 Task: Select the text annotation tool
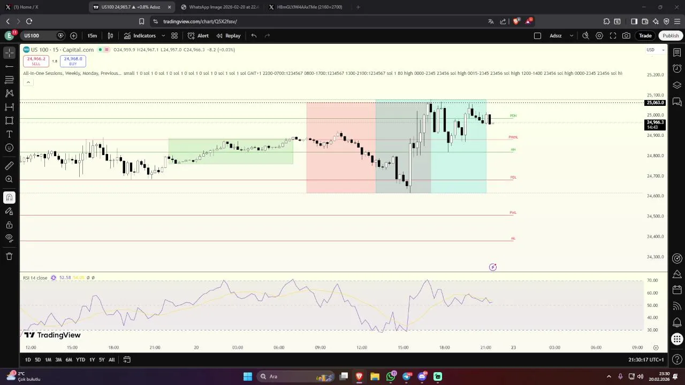[9, 134]
